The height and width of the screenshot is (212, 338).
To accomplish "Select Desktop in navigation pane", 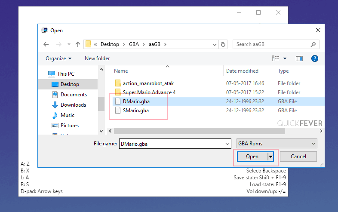I will click(68, 84).
